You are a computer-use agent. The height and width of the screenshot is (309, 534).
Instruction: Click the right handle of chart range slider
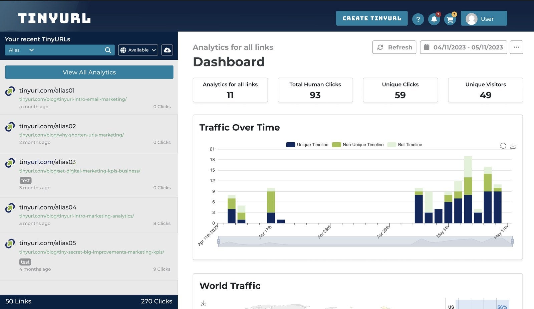(x=512, y=241)
